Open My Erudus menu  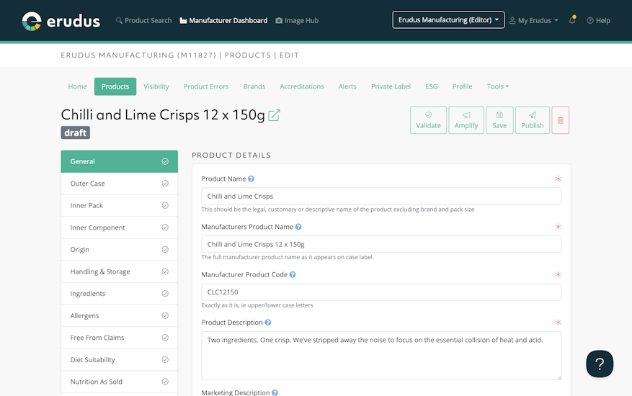click(x=534, y=21)
